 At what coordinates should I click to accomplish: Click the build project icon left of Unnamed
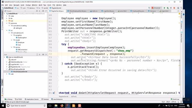(x=149, y=8)
